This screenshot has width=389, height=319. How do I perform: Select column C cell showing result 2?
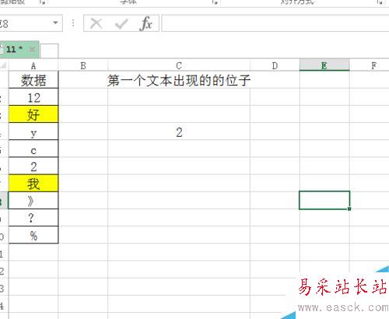[x=179, y=131]
